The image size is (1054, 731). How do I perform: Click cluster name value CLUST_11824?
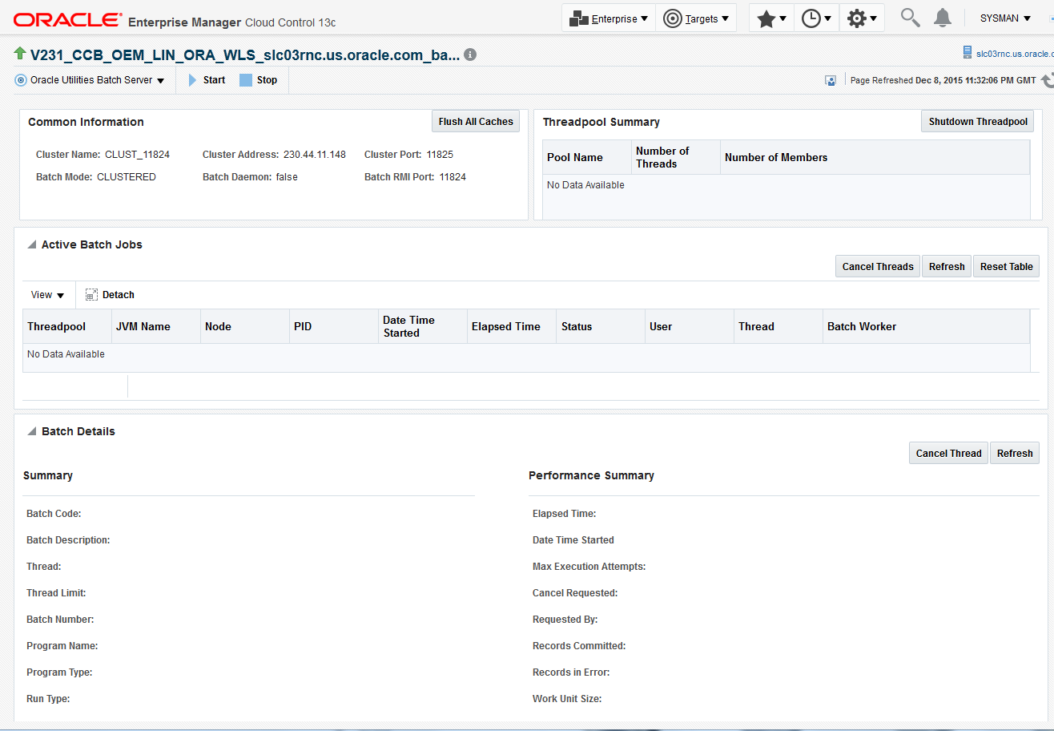pos(137,154)
